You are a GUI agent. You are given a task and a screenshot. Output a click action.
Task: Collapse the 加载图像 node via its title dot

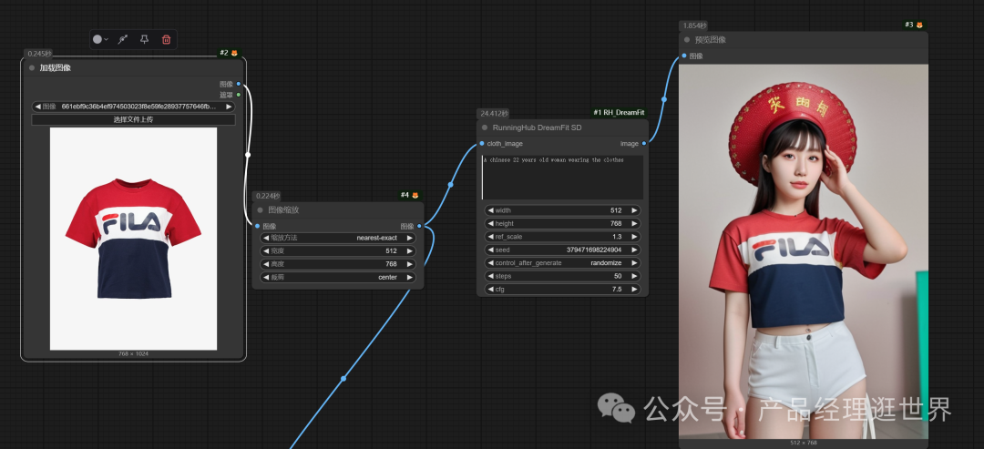coord(31,67)
